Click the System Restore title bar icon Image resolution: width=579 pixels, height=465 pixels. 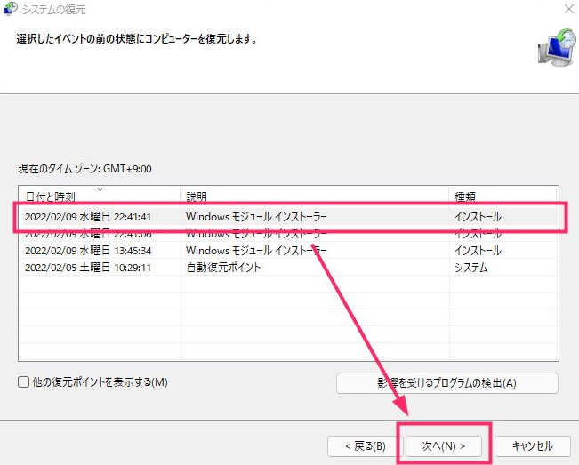(x=11, y=9)
